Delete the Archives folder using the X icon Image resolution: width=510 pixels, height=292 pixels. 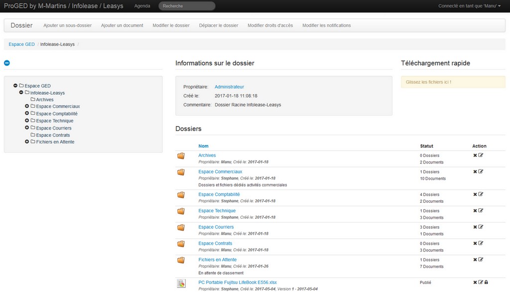click(x=474, y=155)
